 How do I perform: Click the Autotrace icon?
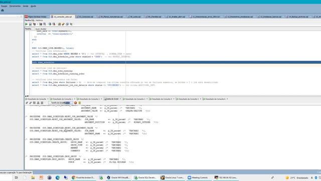point(41,24)
